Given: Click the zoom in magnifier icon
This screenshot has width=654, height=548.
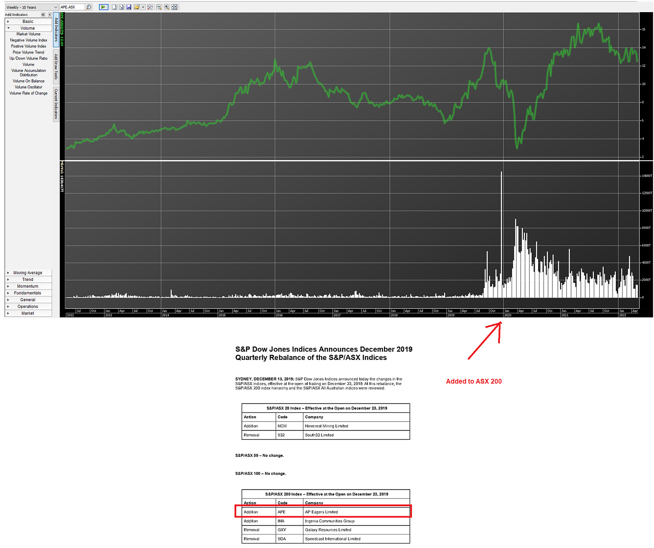Looking at the screenshot, I should point(167,7).
